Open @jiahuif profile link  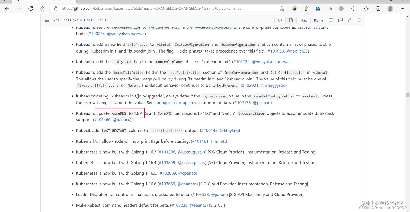[219, 195]
